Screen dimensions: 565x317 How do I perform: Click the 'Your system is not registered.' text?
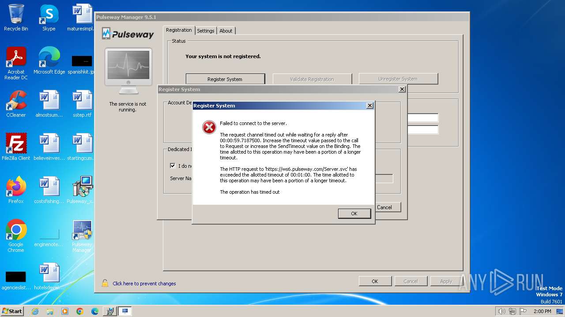point(223,56)
